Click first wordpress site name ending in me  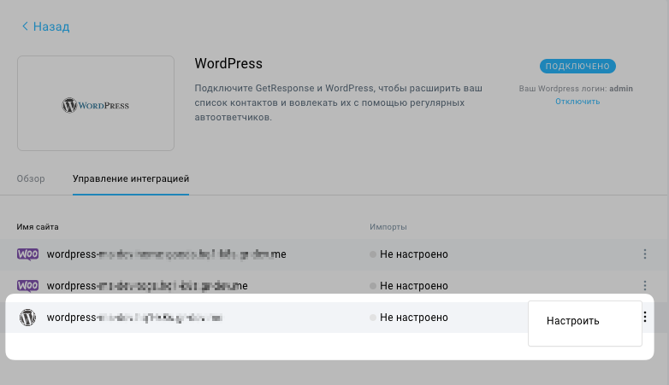[x=167, y=254]
